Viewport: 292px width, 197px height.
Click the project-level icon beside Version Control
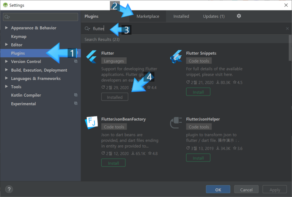[76, 61]
